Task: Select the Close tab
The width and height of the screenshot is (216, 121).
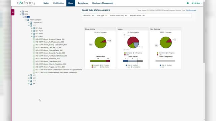Action: coord(71,3)
